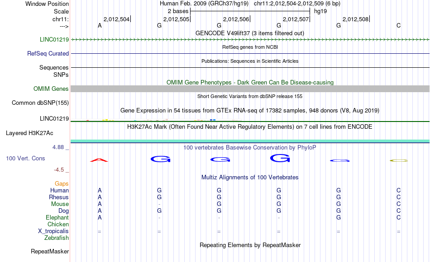Open the Layered H3K27Ac track label
Screen dimensions: 430x262
coord(29,133)
